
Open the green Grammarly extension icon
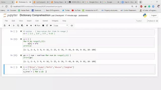[149, 6]
